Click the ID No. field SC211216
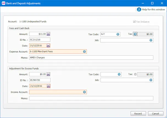Viewport: 167px width, 118px height. (40, 40)
